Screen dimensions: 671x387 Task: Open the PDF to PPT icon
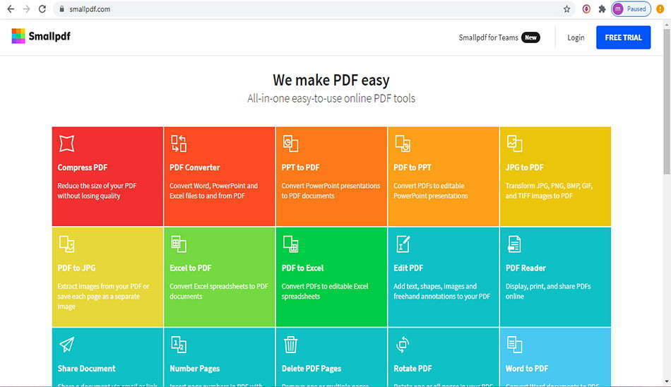(x=403, y=143)
